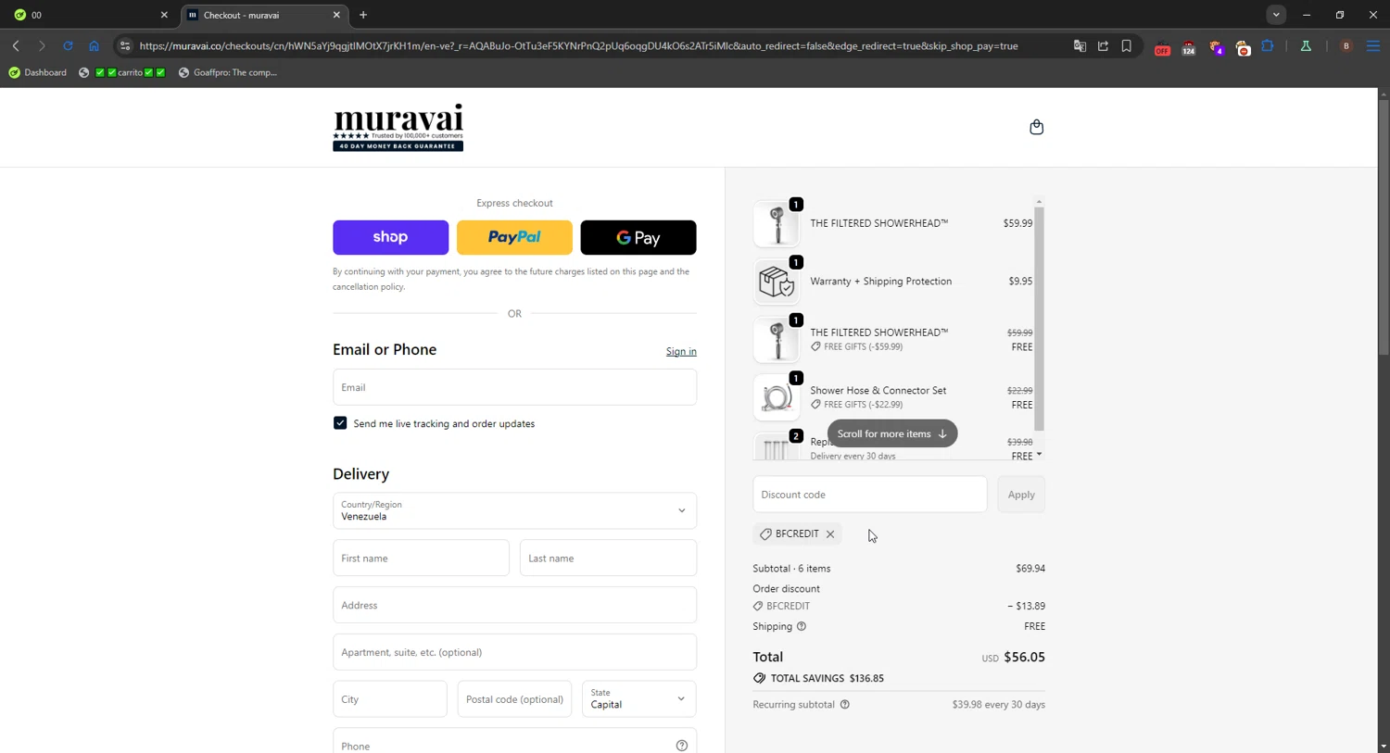Open the browser home page

94,45
